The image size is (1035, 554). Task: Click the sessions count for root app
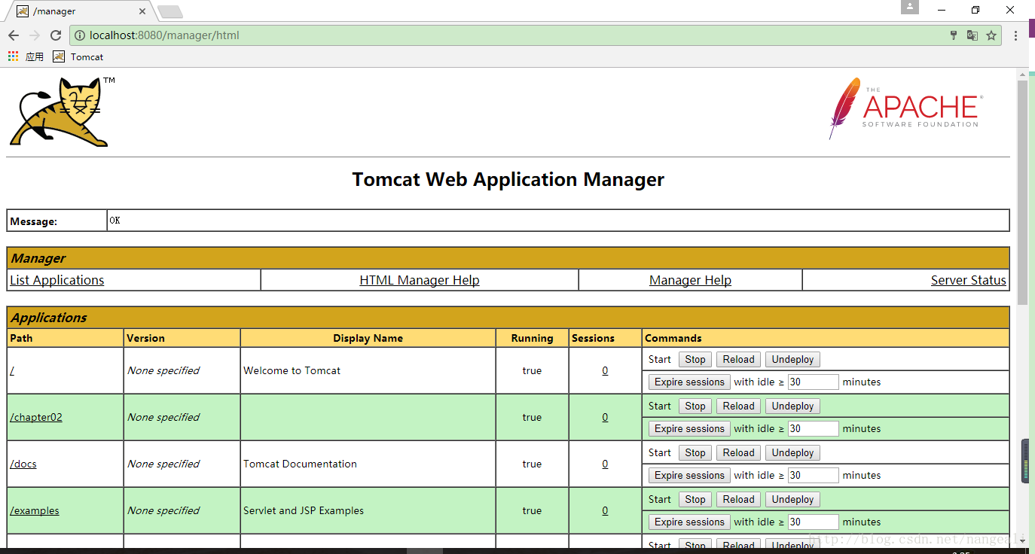605,370
